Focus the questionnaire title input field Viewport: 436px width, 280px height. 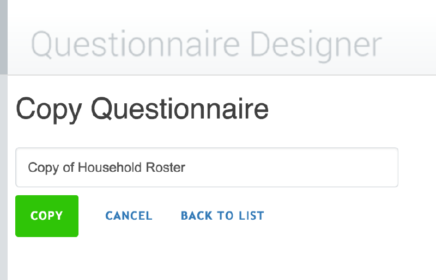207,167
